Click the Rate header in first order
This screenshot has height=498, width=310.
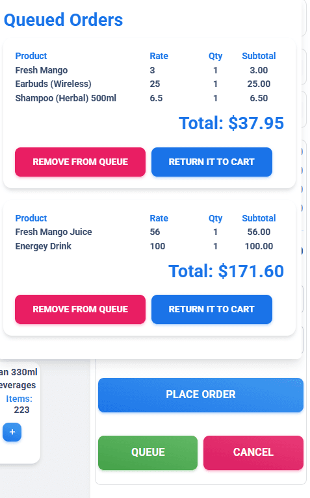point(159,56)
